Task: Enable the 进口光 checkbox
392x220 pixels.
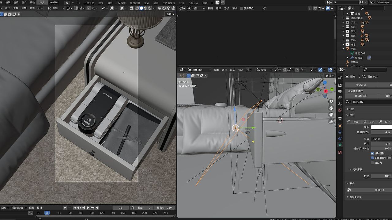Action: (372, 163)
